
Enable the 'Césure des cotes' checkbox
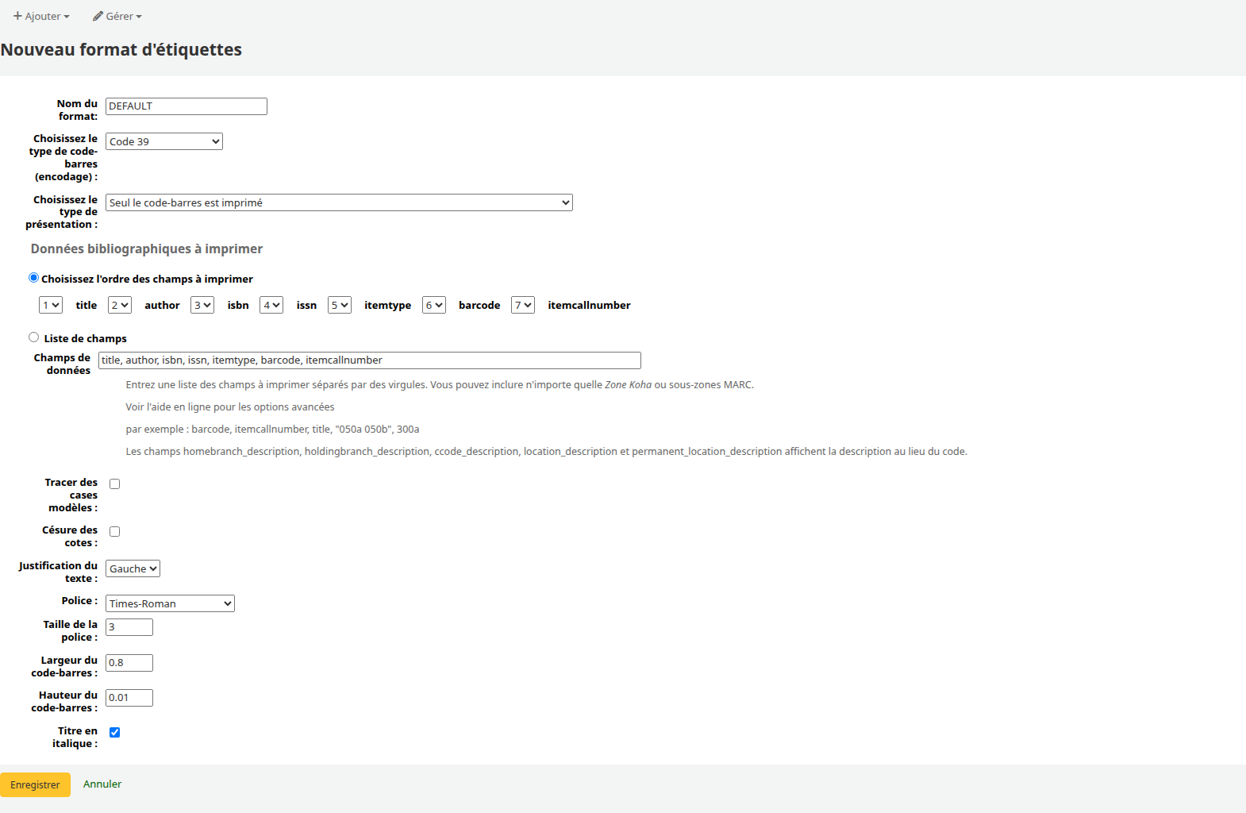[114, 531]
